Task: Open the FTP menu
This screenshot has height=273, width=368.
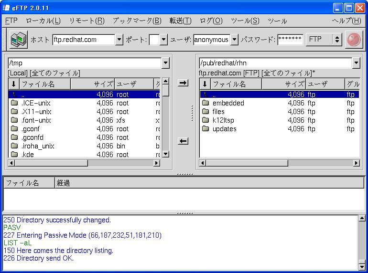Action: point(11,21)
